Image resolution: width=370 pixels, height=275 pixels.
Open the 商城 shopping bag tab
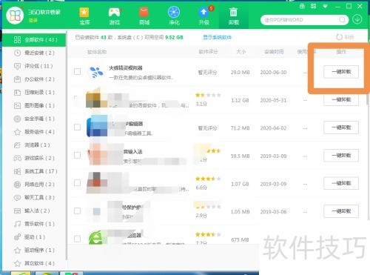pyautogui.click(x=144, y=16)
